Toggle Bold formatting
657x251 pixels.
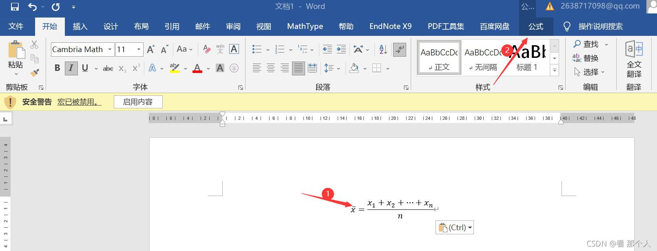57,68
